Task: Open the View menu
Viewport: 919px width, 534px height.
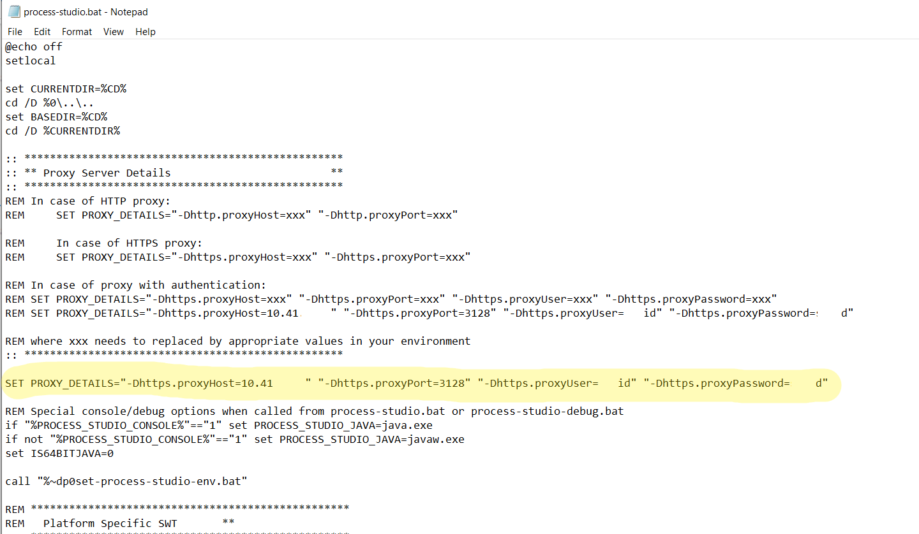Action: click(x=114, y=32)
